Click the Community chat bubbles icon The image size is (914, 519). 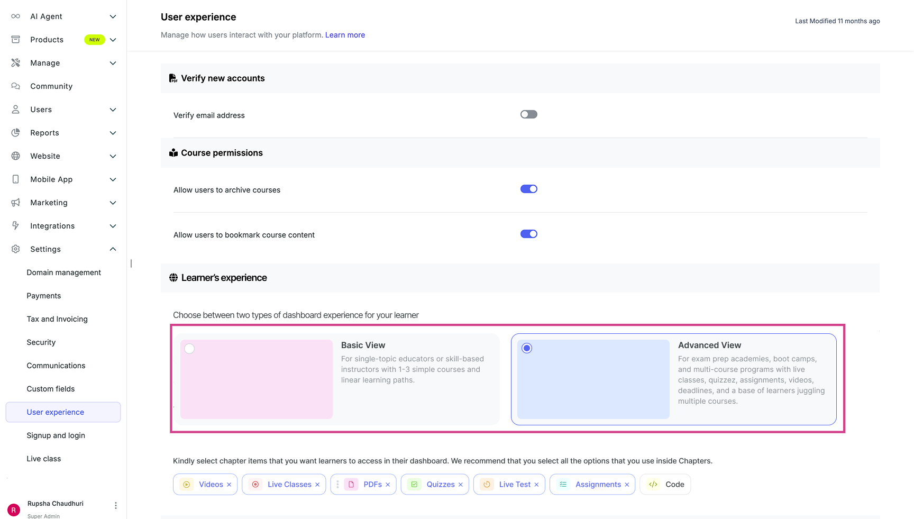[16, 86]
